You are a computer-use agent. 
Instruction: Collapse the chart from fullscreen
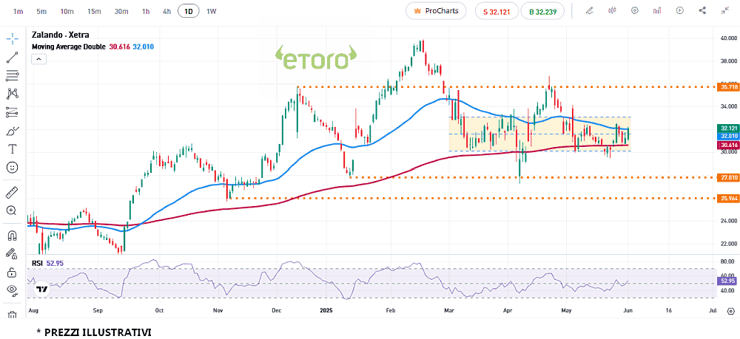click(725, 11)
